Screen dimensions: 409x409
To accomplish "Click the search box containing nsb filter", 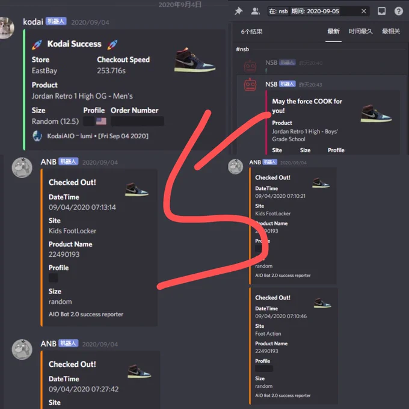I will pos(318,11).
